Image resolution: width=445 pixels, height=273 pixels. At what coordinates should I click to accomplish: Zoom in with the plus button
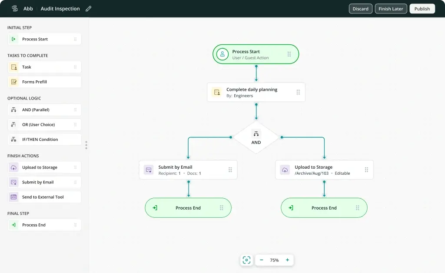point(287,260)
